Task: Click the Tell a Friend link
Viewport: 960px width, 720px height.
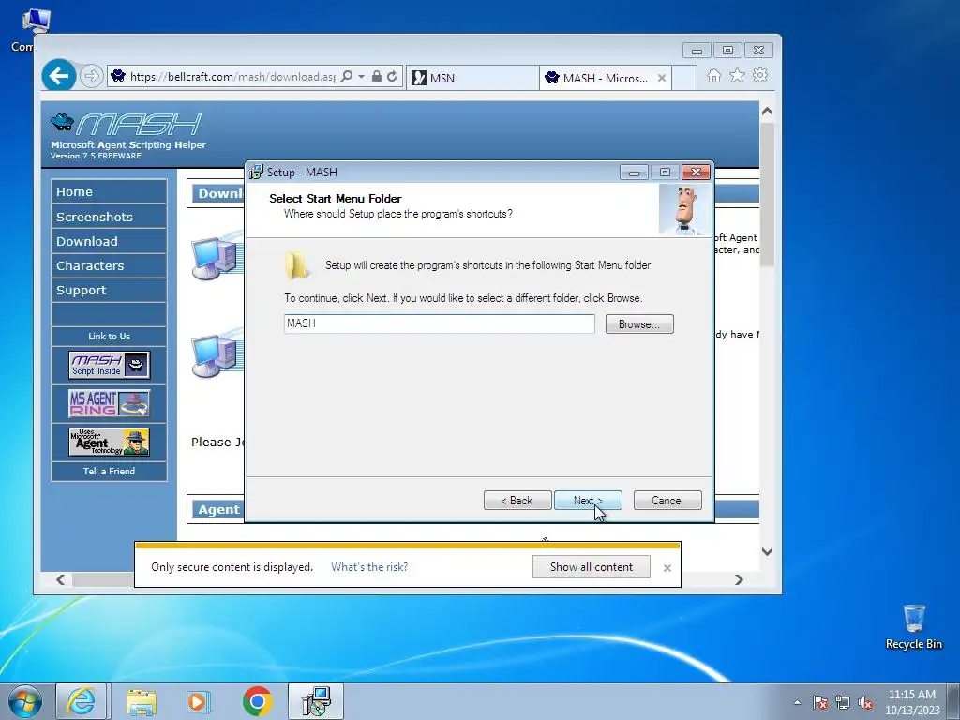Action: tap(109, 471)
